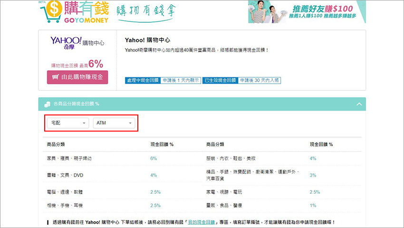Click 申請後 30 天內入帳 text
Viewport: 404px width, 228px height.
[x=260, y=80]
